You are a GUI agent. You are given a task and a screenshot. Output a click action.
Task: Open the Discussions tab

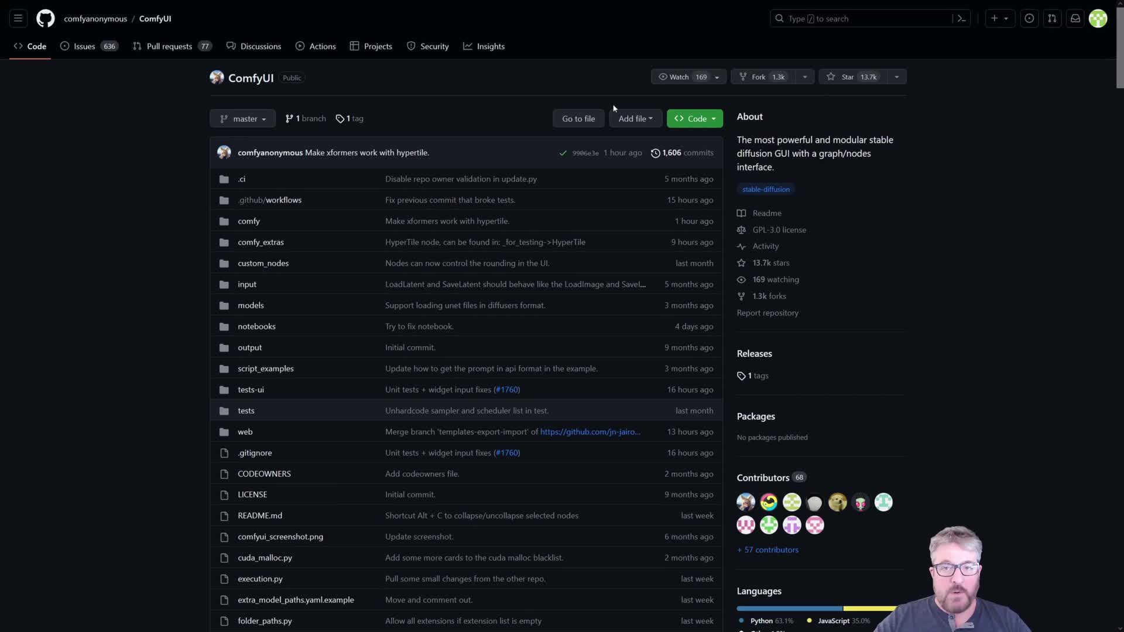(x=253, y=46)
